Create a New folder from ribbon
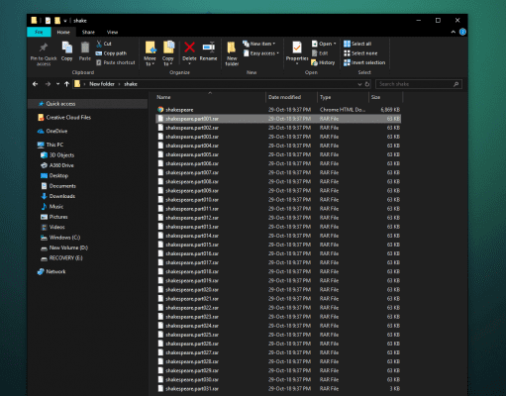506x396 pixels. tap(232, 53)
